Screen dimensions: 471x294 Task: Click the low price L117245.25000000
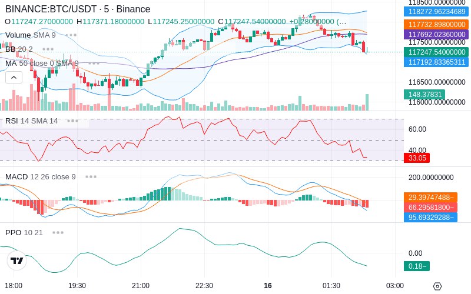[x=181, y=22]
